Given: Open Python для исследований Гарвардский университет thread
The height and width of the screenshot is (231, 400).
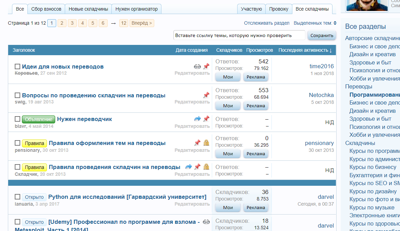Looking at the screenshot, I should pyautogui.click(x=127, y=197).
